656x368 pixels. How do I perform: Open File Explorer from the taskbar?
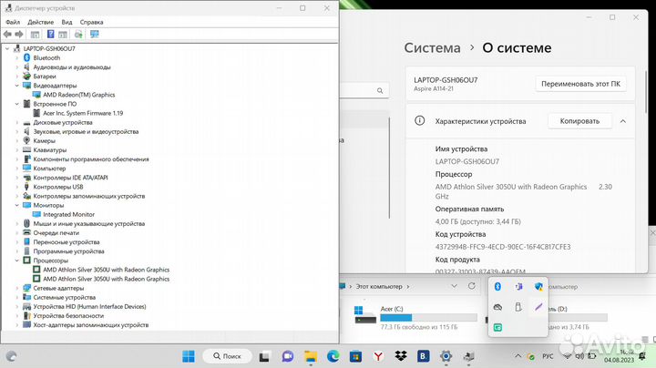311,357
